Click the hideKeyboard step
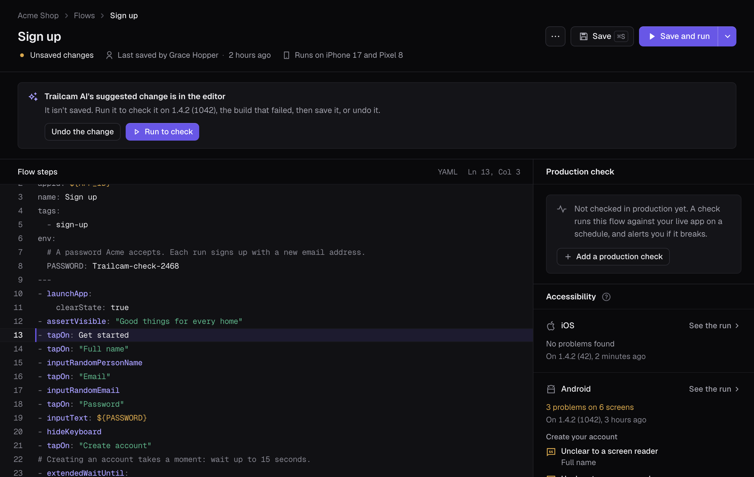The width and height of the screenshot is (754, 477). [x=74, y=432]
